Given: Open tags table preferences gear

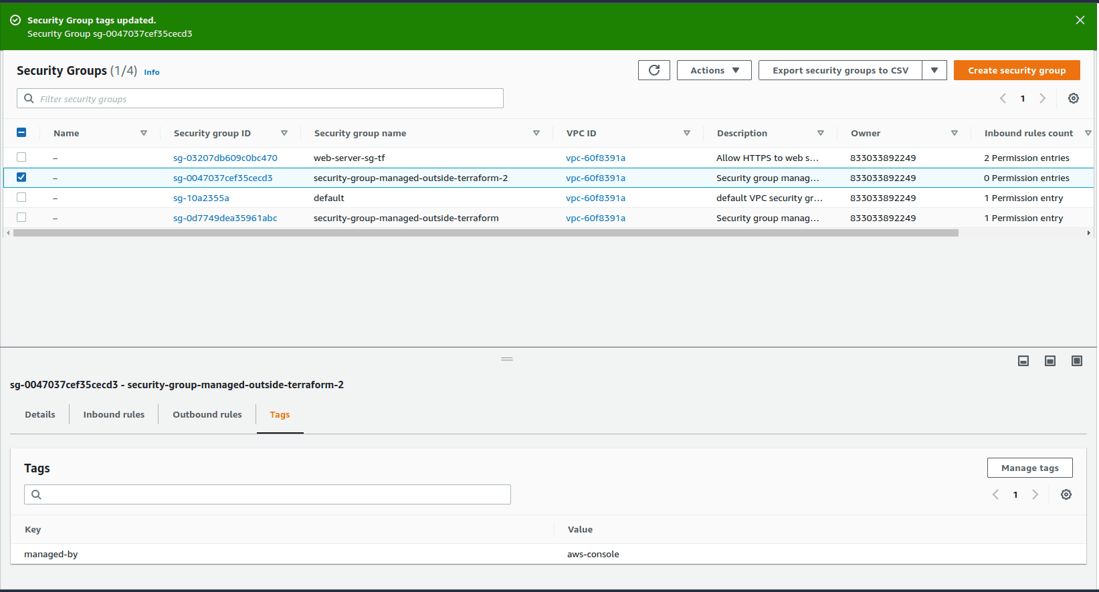Looking at the screenshot, I should 1066,494.
